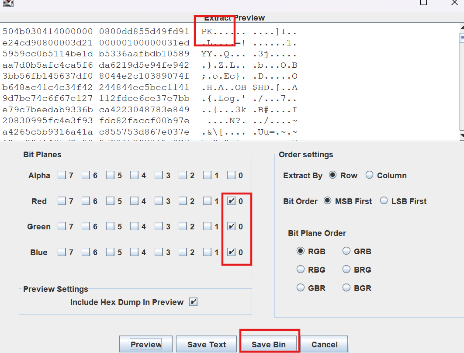Click the Save Bin button
Image resolution: width=464 pixels, height=353 pixels.
pyautogui.click(x=269, y=344)
